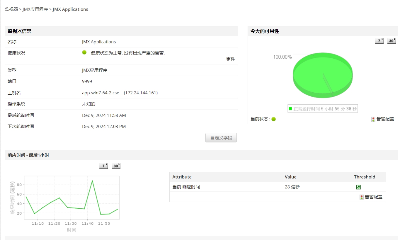Screen dimensions: 400x240
Task: Click alarm icon under response time table
Action: point(362,197)
